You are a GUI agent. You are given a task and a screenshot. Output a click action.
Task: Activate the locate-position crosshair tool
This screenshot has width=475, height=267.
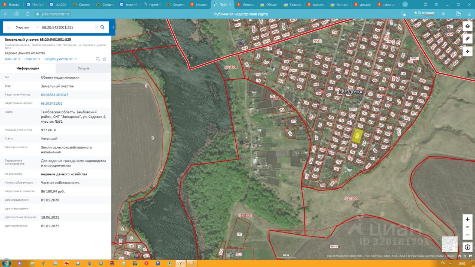point(468,52)
